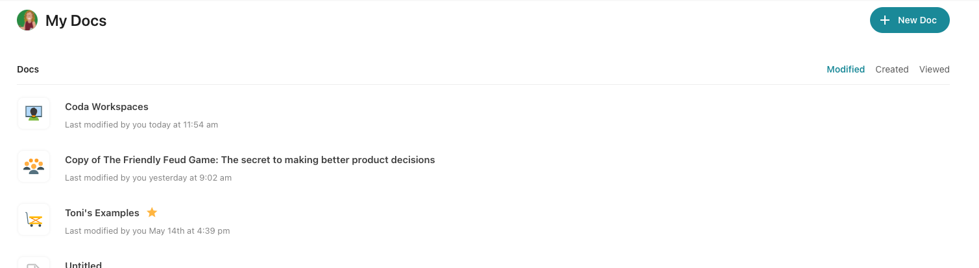Click the plus icon in New Doc
The height and width of the screenshot is (268, 979).
pos(884,20)
